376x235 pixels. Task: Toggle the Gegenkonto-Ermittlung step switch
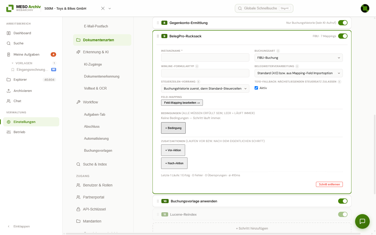[343, 23]
